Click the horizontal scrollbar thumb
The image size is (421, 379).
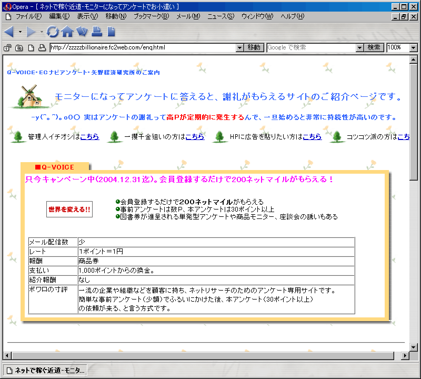(203, 356)
